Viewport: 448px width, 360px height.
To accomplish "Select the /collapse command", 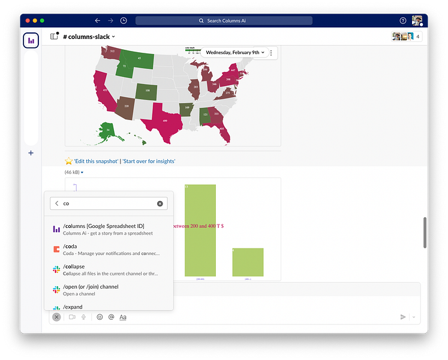I will click(109, 269).
